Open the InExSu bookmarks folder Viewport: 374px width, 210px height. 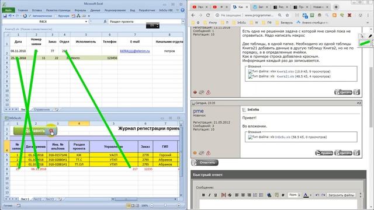click(x=239, y=23)
